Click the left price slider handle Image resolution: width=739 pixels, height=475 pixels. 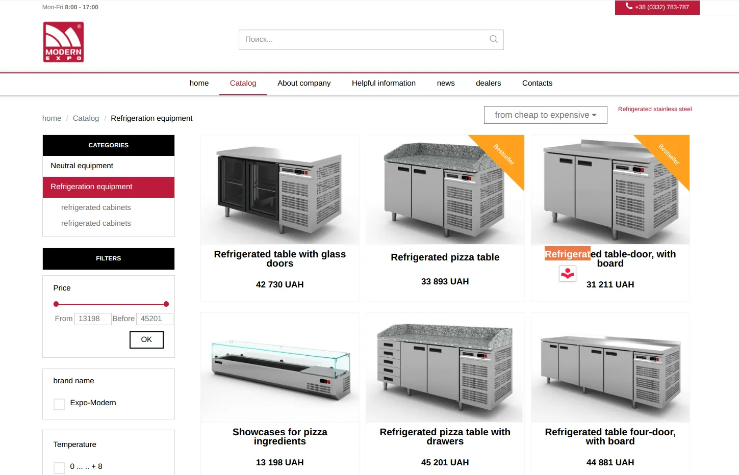pos(56,304)
